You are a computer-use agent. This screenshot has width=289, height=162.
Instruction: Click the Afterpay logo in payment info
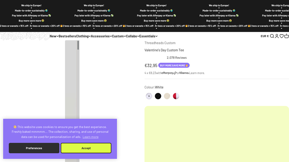[169, 73]
